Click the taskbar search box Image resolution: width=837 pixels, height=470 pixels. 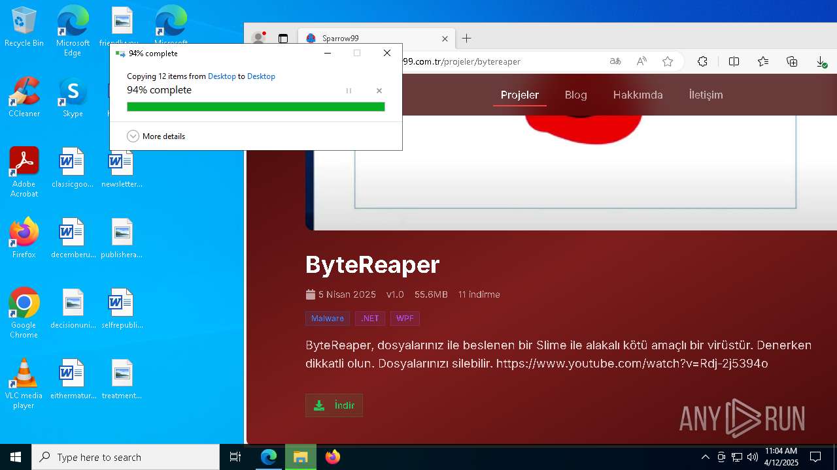coord(126,457)
